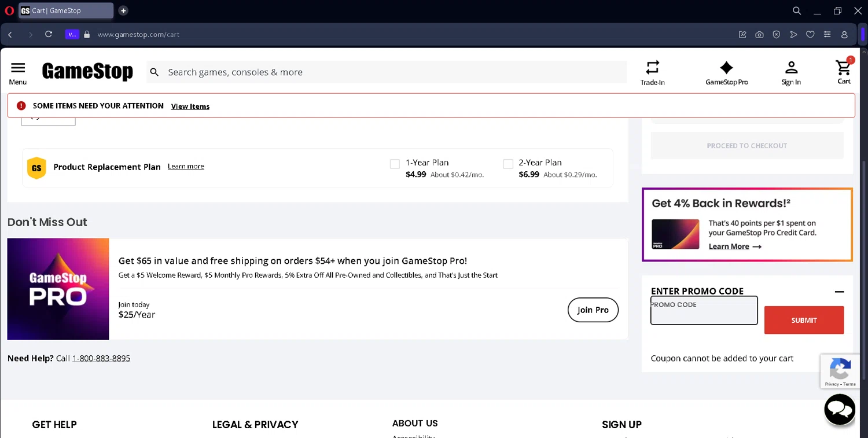Open the Opera easy setup icon
This screenshot has height=438, width=868.
[827, 35]
